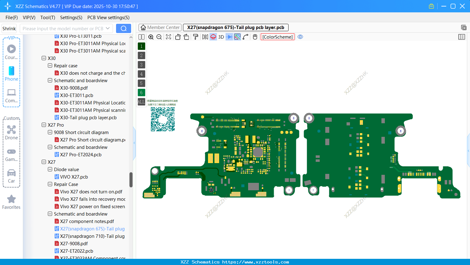Collapse the X27 tree node
470x265 pixels.
coord(44,162)
